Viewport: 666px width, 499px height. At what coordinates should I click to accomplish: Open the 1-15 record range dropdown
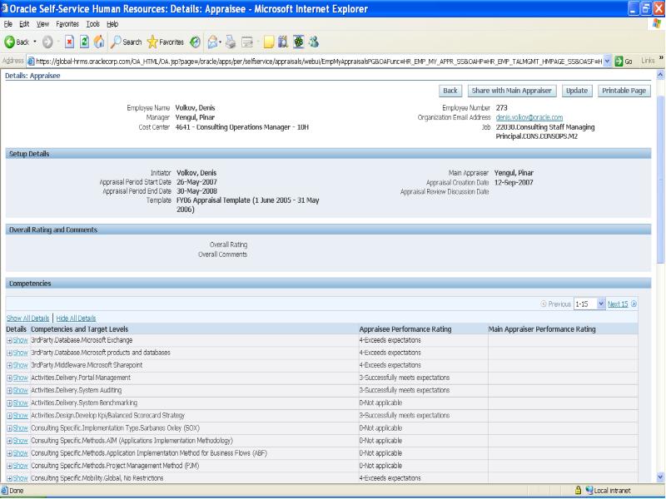[x=603, y=304]
